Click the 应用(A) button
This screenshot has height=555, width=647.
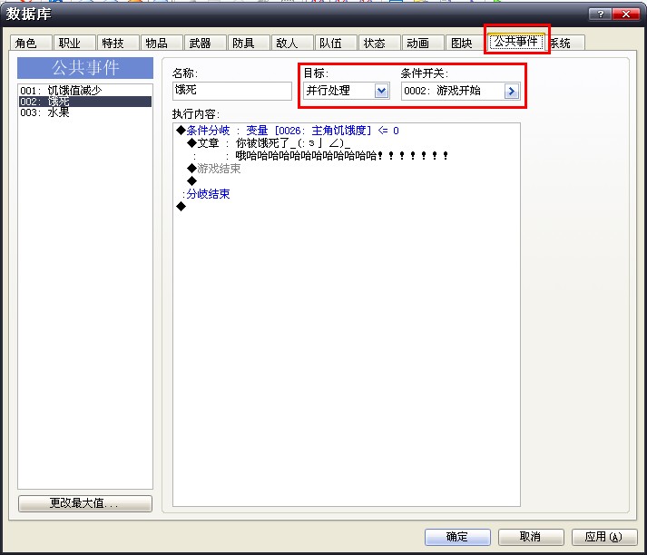604,537
